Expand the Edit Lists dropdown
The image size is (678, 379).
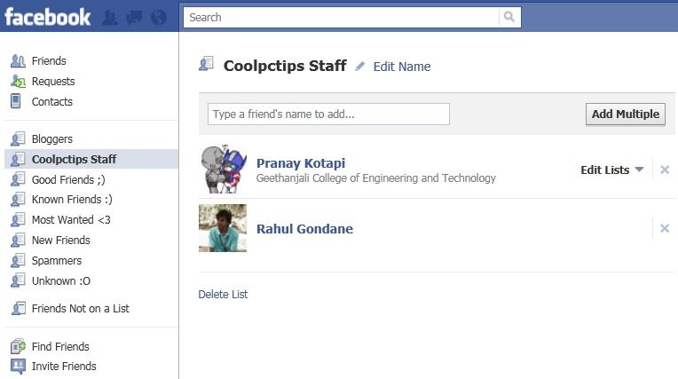pyautogui.click(x=611, y=170)
